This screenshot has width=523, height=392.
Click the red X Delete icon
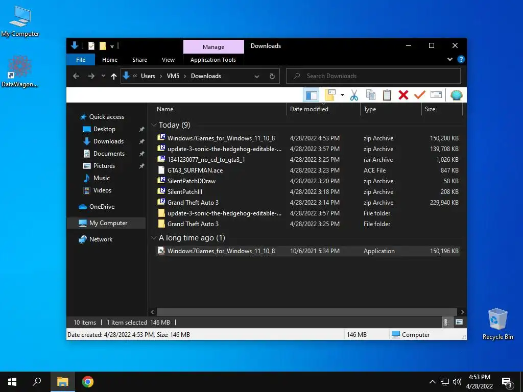[x=403, y=95]
